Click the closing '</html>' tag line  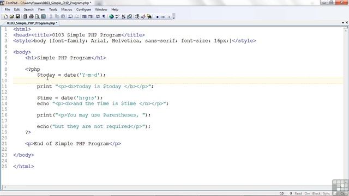click(x=23, y=167)
